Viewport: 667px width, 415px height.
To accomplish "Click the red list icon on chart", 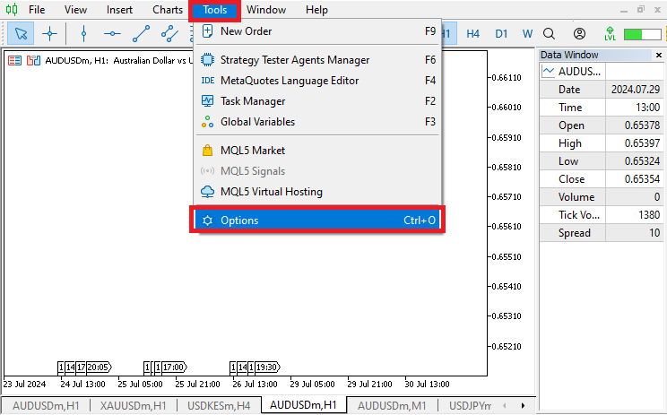I will [15, 60].
